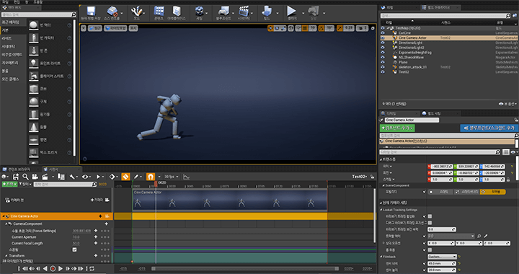
Task: Render movie clapperboard icon in Sequencer
Action: click(45, 177)
